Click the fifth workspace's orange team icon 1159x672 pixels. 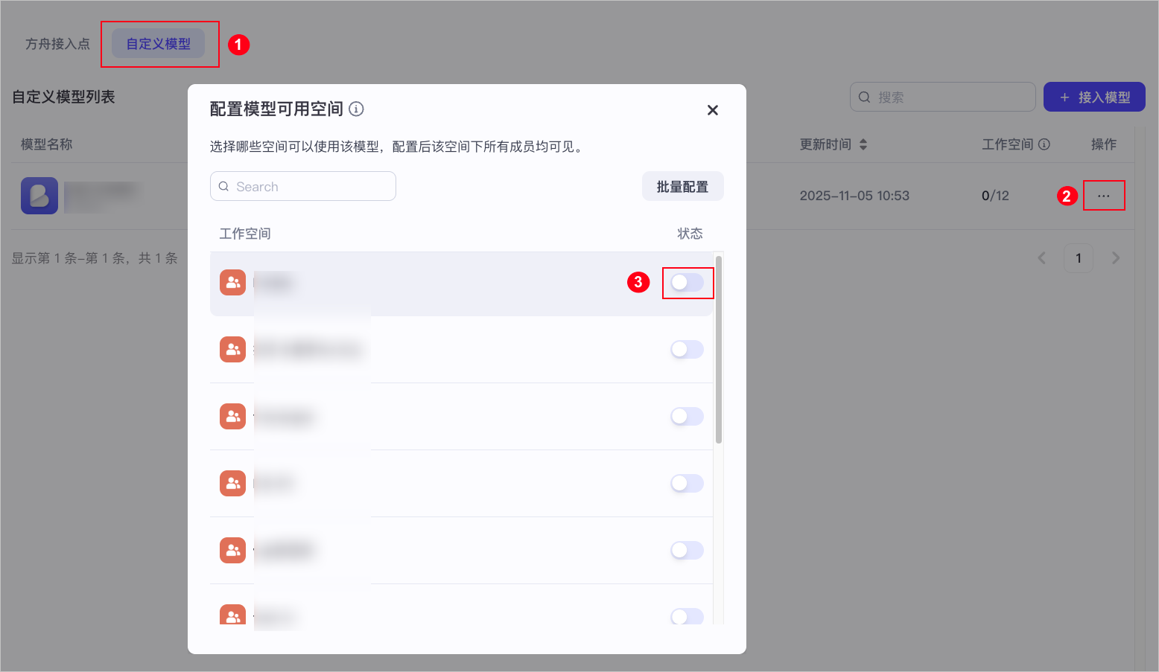click(x=233, y=550)
